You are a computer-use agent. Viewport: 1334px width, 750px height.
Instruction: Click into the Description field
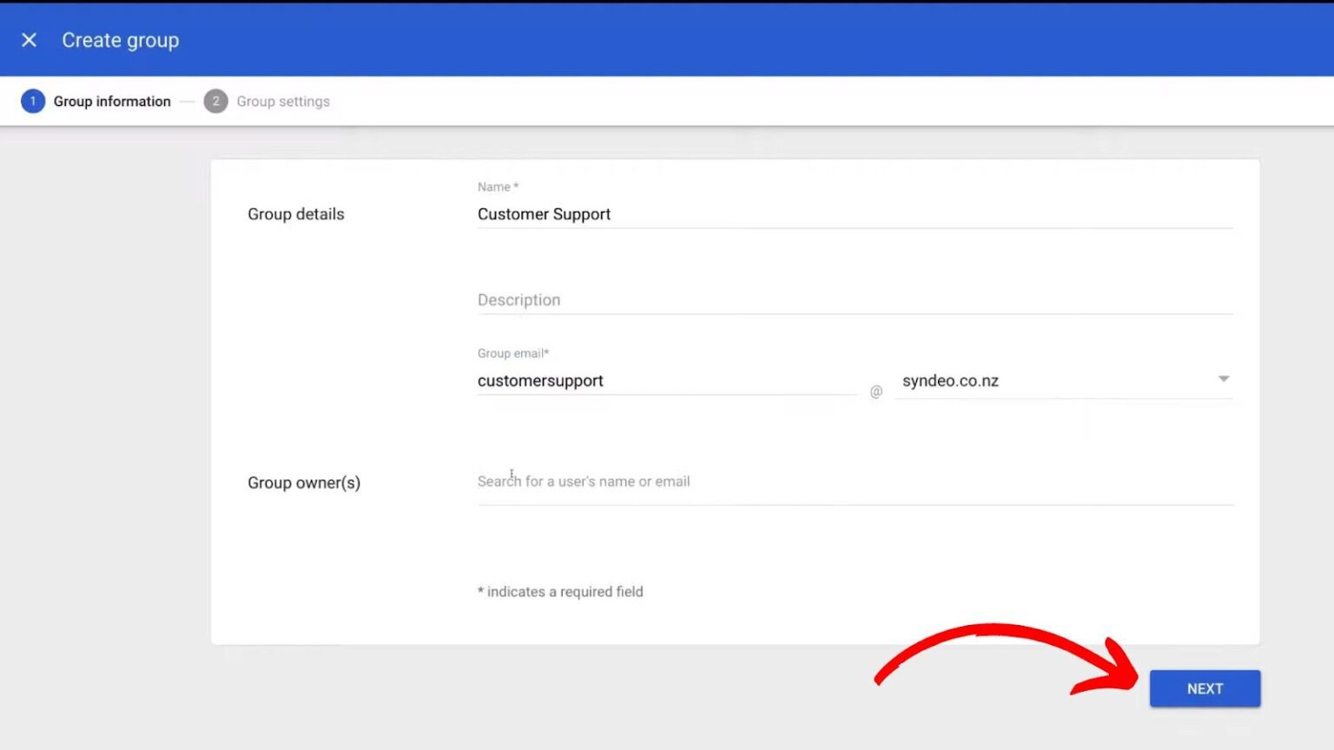pyautogui.click(x=855, y=300)
